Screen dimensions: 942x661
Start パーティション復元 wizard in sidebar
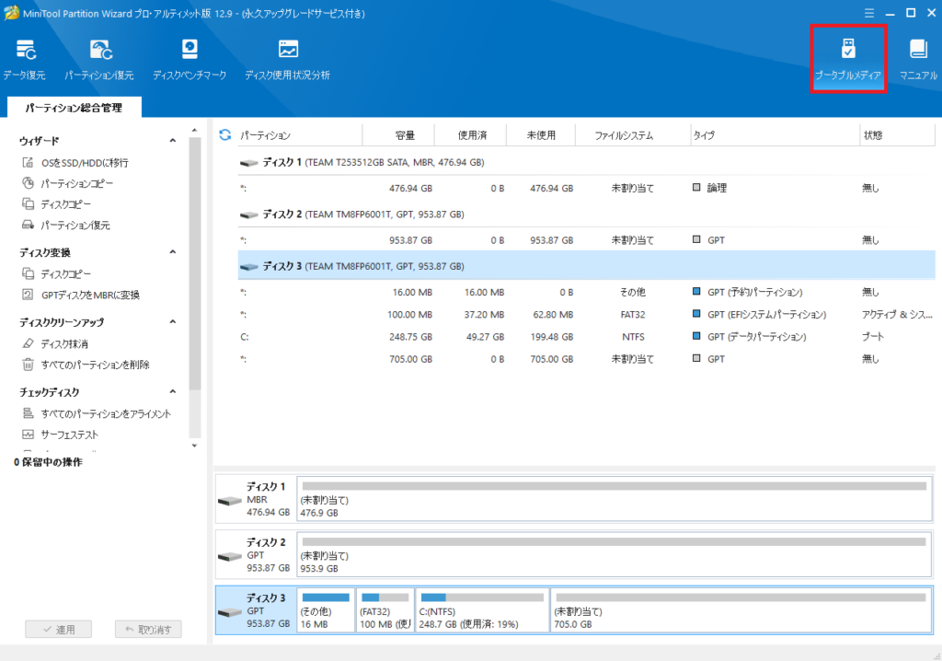coord(75,225)
